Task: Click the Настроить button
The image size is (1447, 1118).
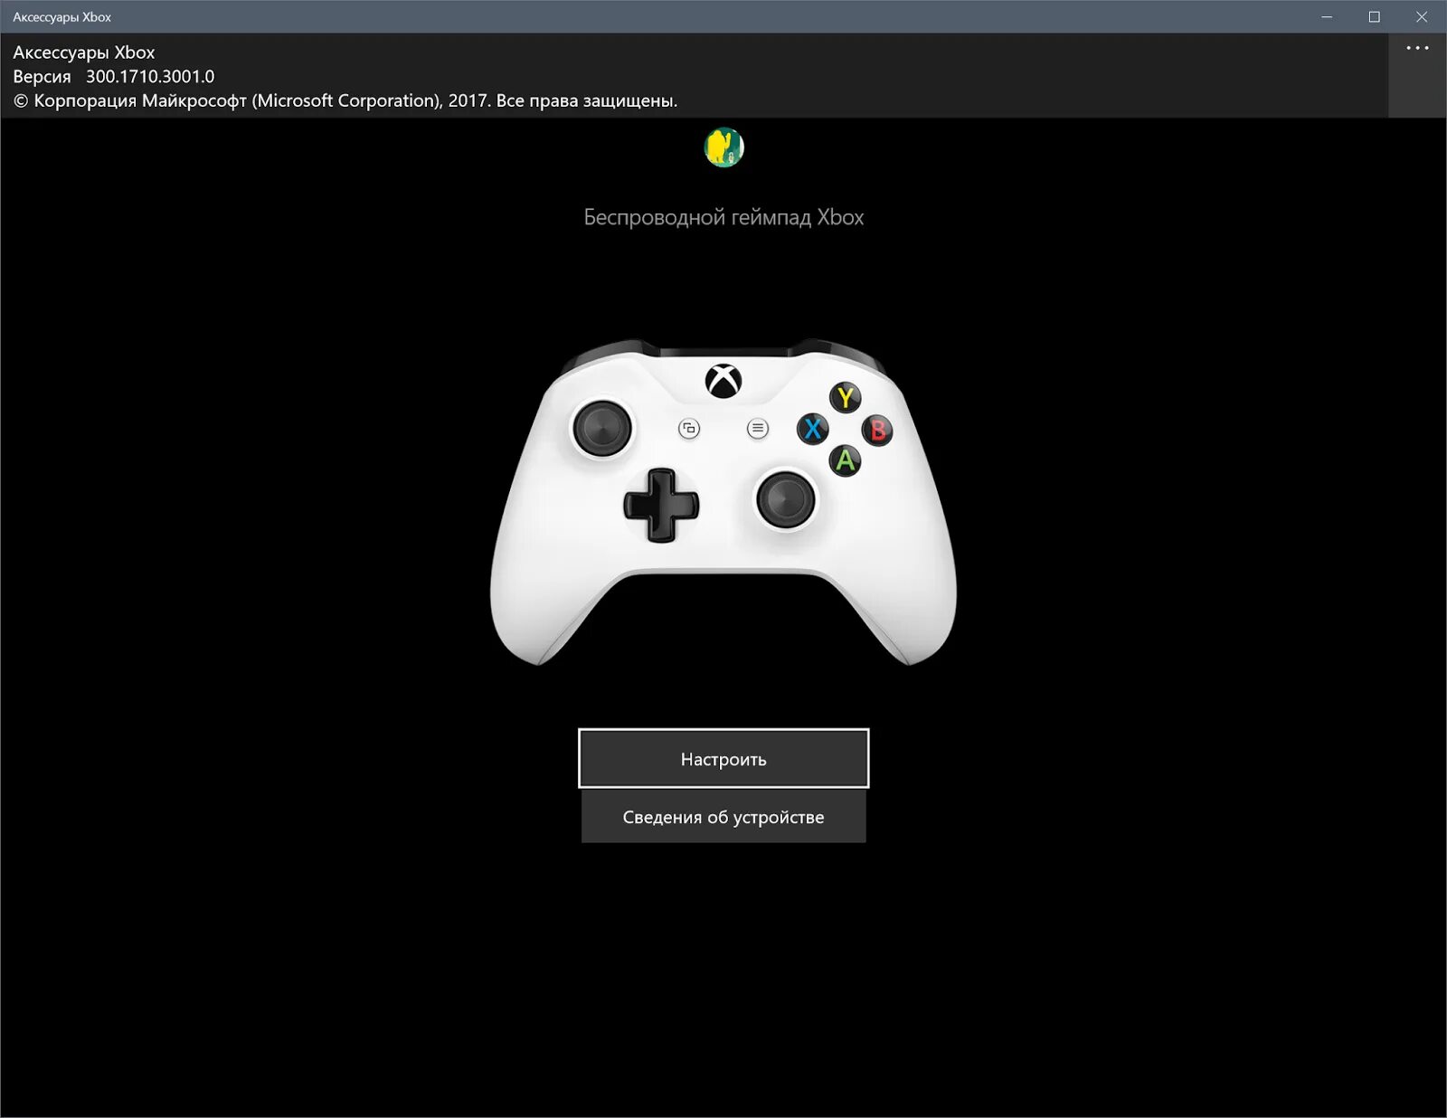Action: point(723,758)
